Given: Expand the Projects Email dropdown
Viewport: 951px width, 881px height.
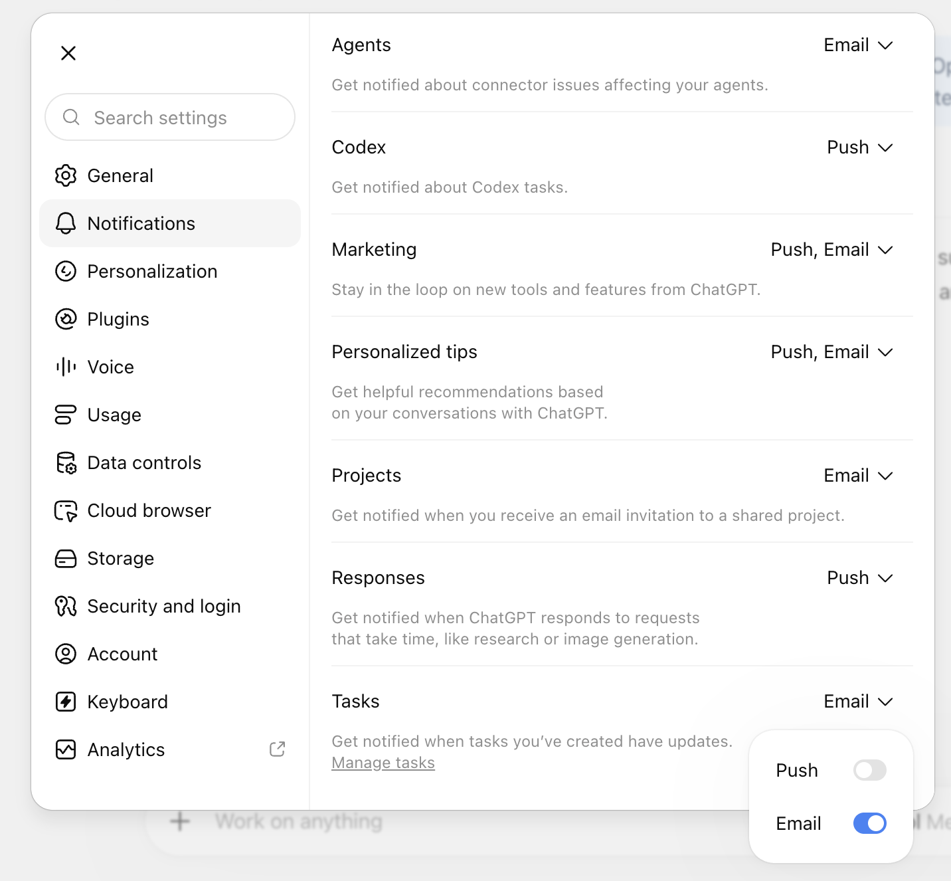Looking at the screenshot, I should point(858,476).
